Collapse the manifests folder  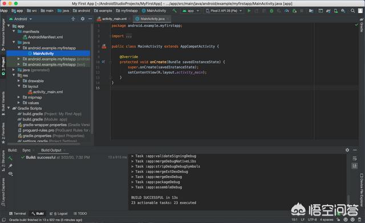pyautogui.click(x=14, y=31)
